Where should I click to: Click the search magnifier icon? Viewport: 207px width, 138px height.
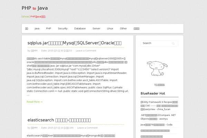click(x=173, y=43)
